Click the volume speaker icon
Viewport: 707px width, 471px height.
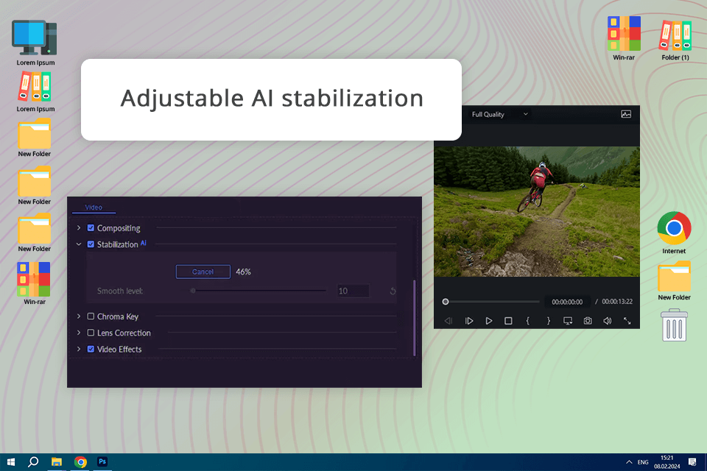click(x=608, y=321)
